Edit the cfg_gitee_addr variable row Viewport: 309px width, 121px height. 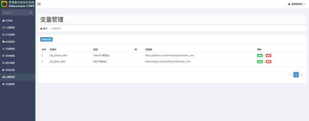pyautogui.click(x=260, y=62)
